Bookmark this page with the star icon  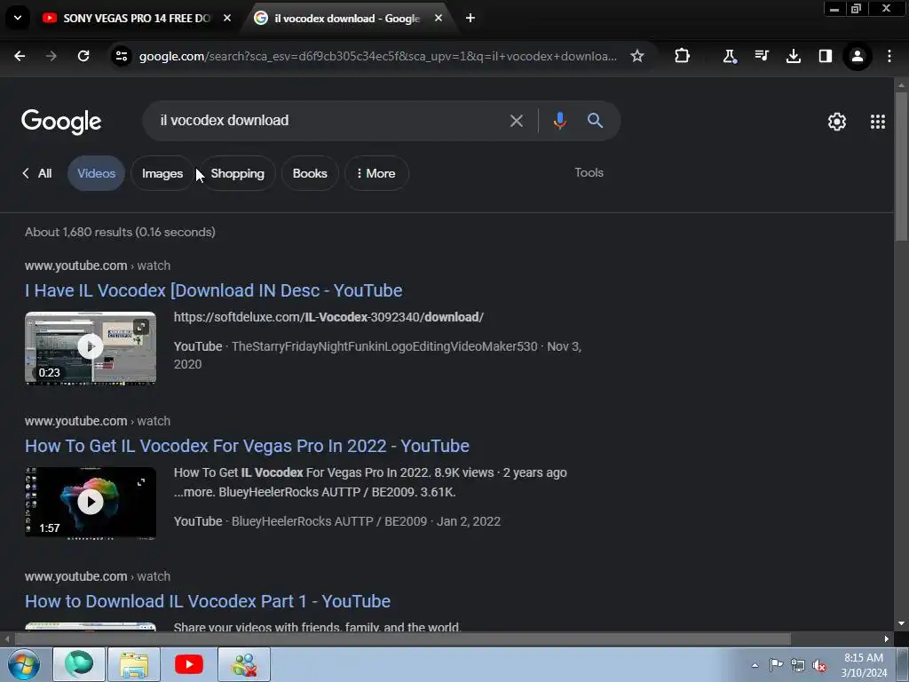tap(637, 56)
